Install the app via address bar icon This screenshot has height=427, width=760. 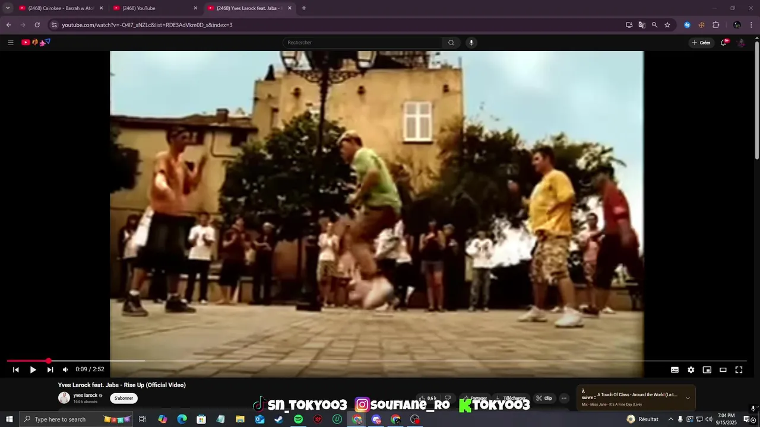pos(629,25)
